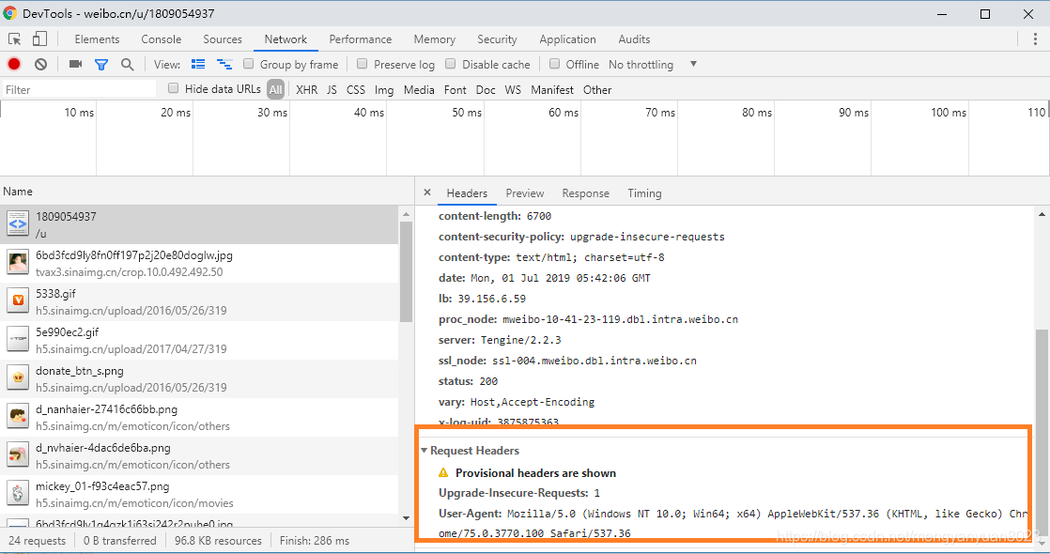1050x554 pixels.
Task: Click the Filter text input field
Action: click(79, 89)
